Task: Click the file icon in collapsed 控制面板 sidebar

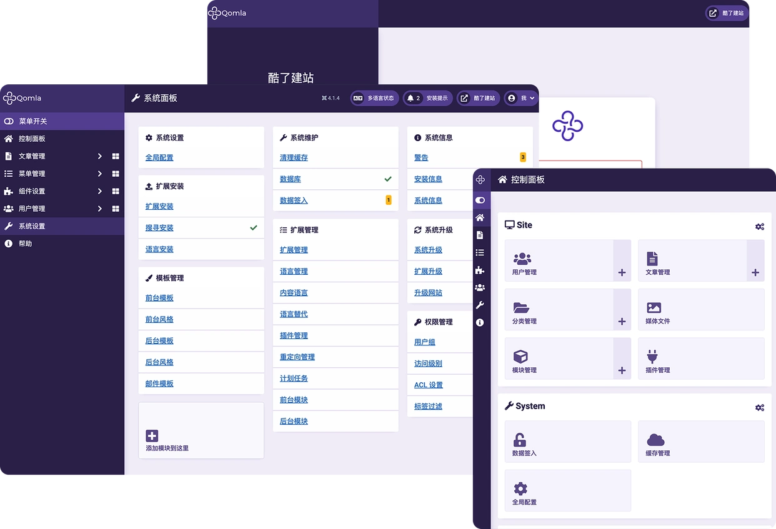Action: pos(480,235)
